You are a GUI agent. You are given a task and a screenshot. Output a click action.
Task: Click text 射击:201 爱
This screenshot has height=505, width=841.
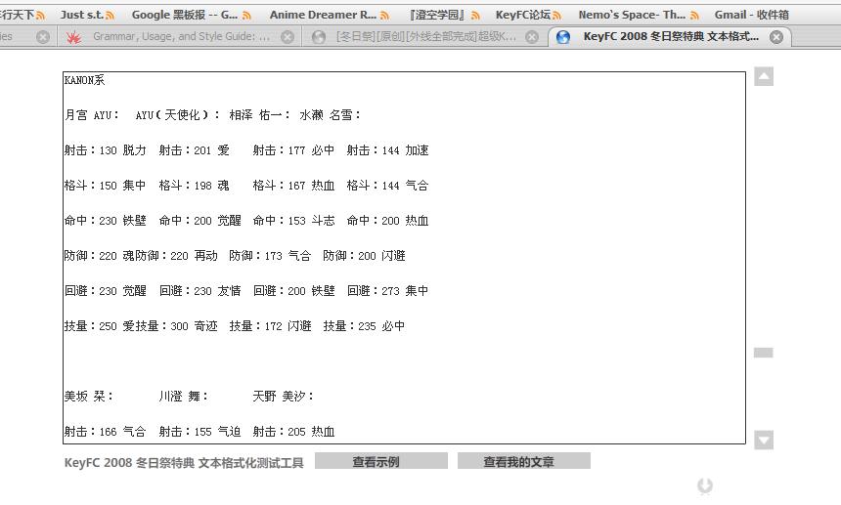click(x=195, y=150)
